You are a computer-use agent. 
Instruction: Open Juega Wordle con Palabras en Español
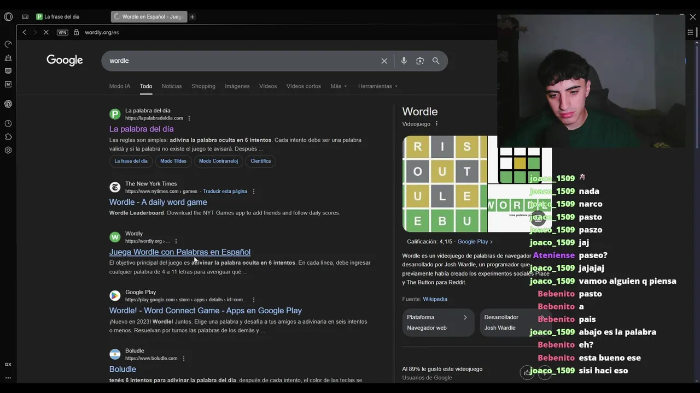click(180, 252)
